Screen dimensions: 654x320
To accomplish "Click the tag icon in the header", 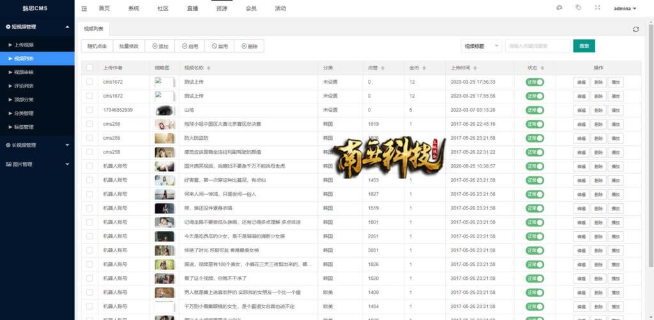I will 578,8.
